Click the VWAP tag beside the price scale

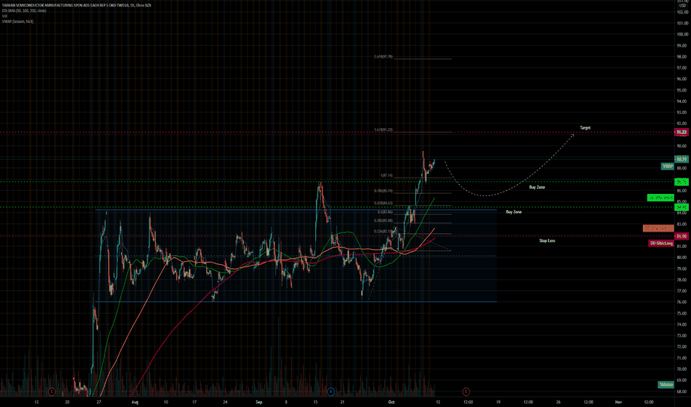point(667,166)
